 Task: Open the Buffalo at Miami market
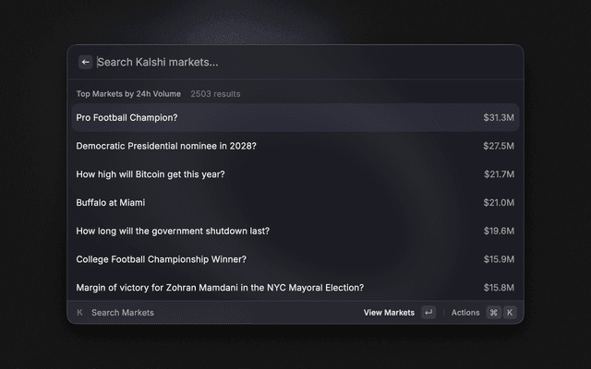point(111,202)
